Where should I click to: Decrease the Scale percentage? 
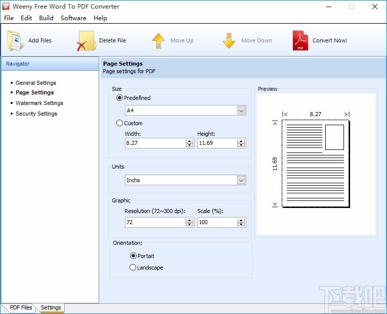(x=241, y=224)
